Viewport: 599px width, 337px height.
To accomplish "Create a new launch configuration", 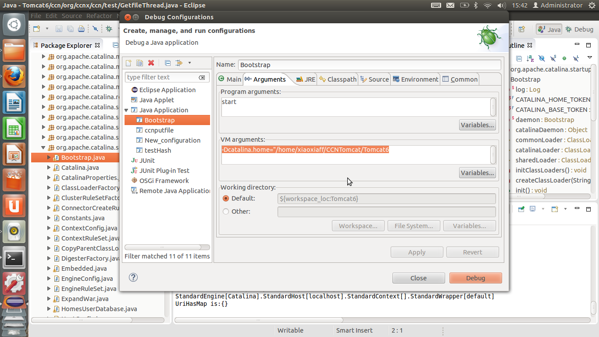I will [128, 63].
